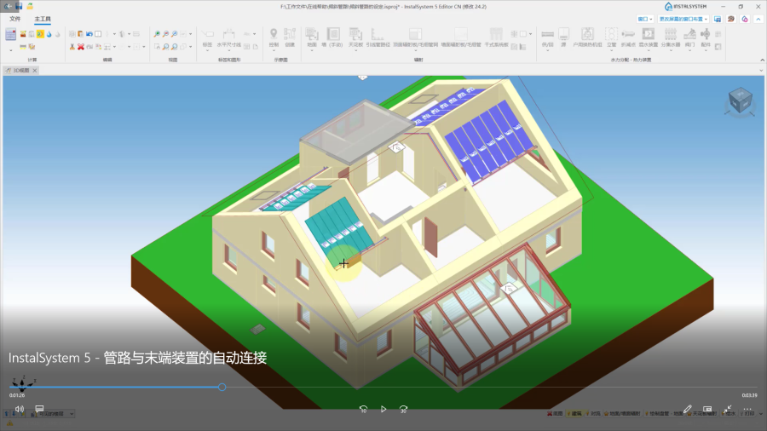Click the large calculation table icon
This screenshot has height=431, width=767.
click(11, 34)
